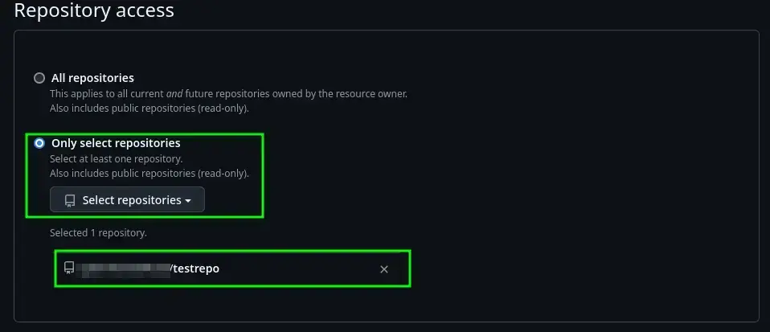
Task: Click the testrepo repository name
Action: coord(196,268)
